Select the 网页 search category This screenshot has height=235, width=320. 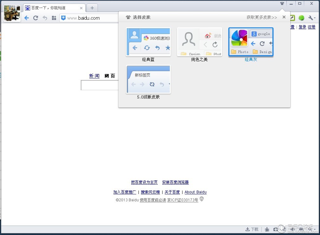click(x=110, y=76)
